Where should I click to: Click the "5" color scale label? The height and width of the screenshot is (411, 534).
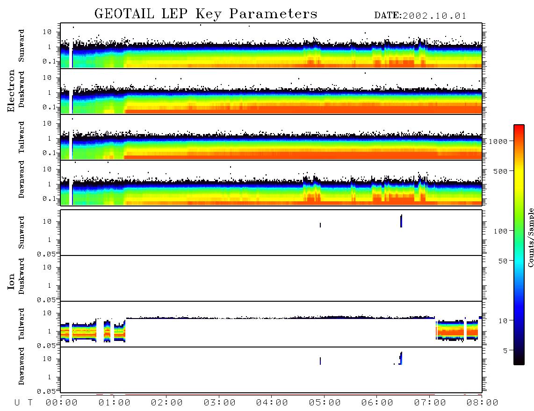pyautogui.click(x=505, y=350)
